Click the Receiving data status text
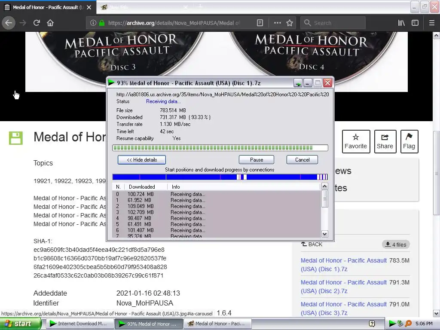Viewport: 440px width, 330px height. click(163, 101)
